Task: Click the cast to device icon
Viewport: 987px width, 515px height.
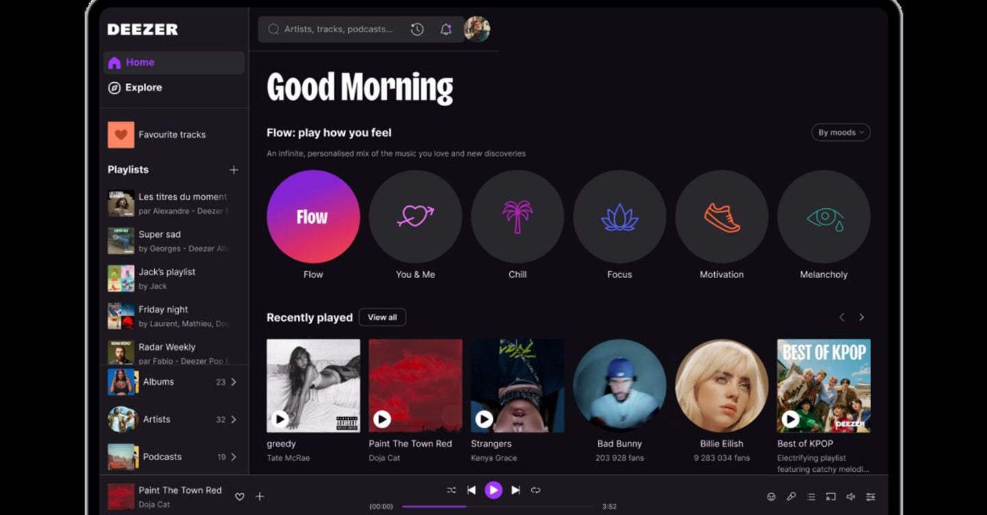Action: click(x=831, y=497)
